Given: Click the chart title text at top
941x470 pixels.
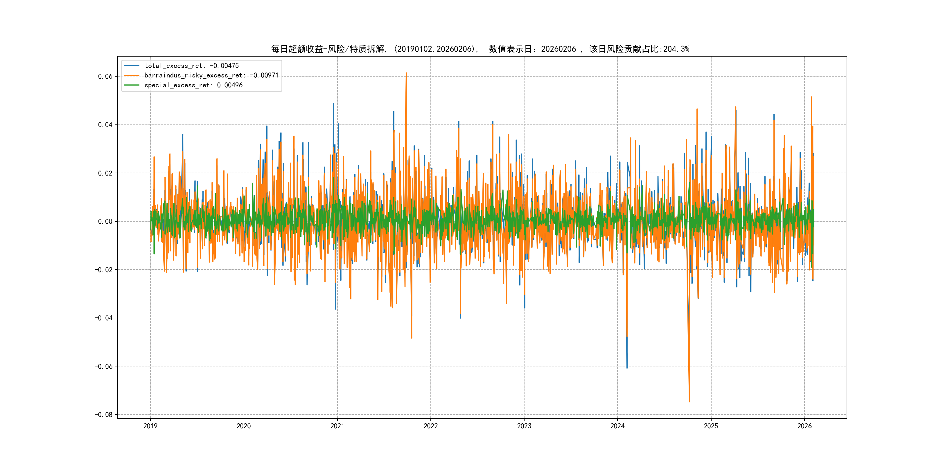Looking at the screenshot, I should click(x=480, y=49).
